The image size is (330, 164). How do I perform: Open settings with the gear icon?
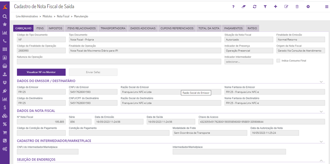(308, 7)
